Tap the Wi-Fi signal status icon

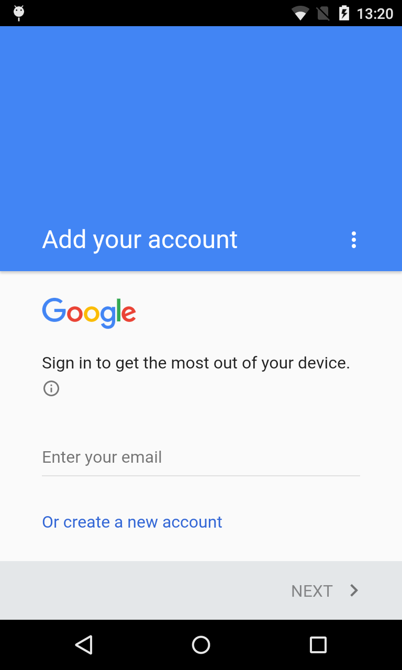click(x=300, y=13)
